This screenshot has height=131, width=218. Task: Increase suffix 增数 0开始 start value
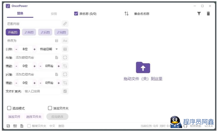[x=59, y=83]
